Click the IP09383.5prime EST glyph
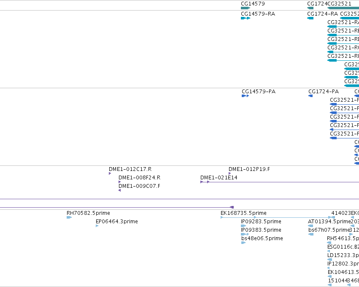Image resolution: width=359 pixels, height=287 pixels. (x=245, y=234)
